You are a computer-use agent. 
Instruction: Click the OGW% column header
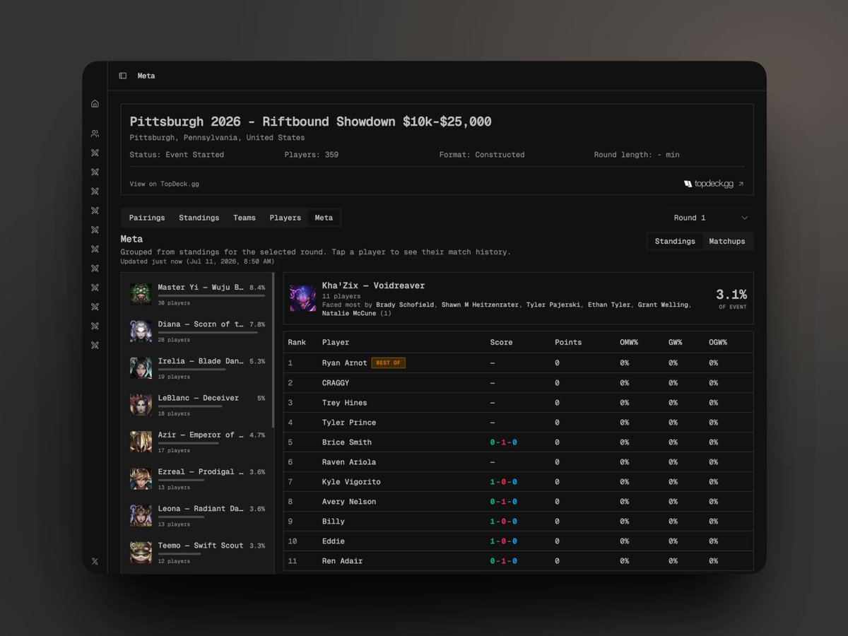[718, 342]
